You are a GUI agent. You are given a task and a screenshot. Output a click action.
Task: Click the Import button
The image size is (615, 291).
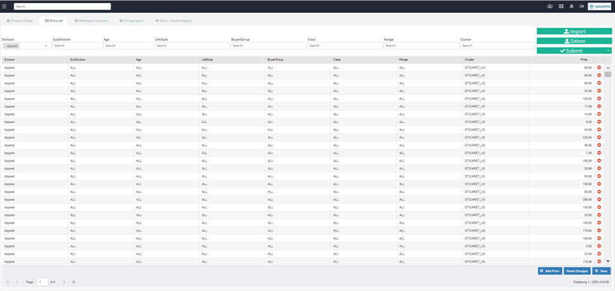pyautogui.click(x=574, y=31)
